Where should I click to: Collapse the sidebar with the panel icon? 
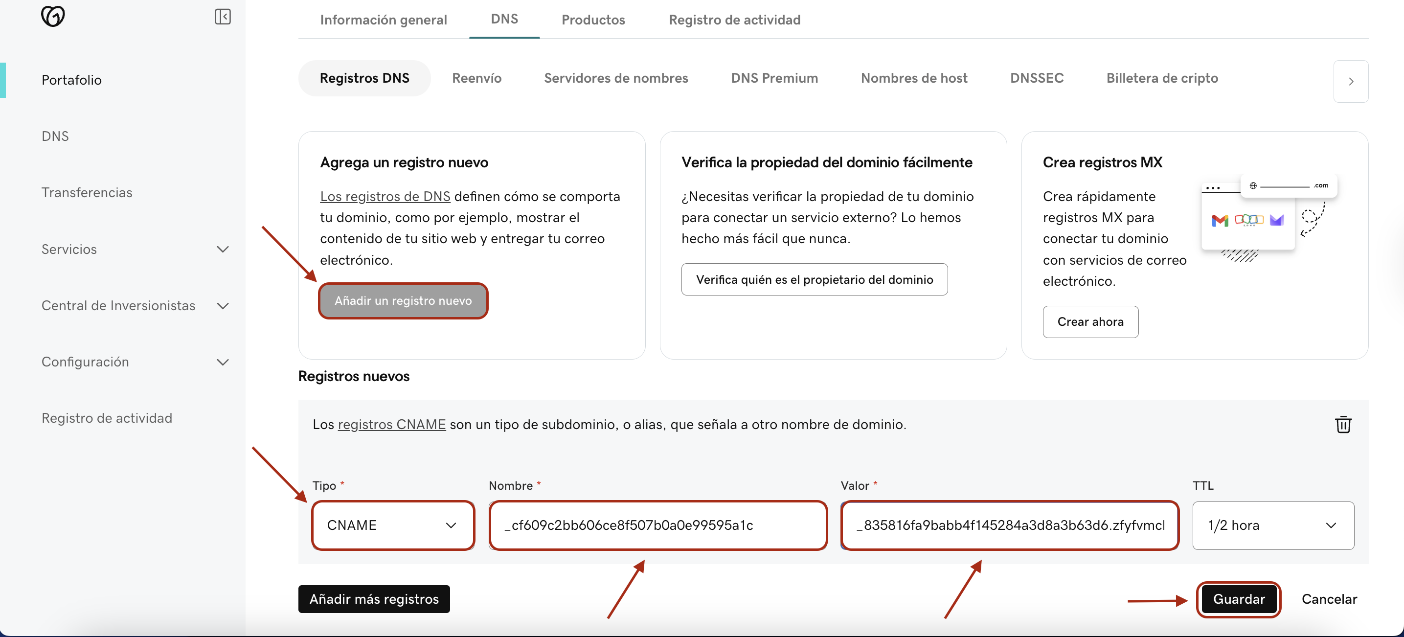(x=223, y=16)
